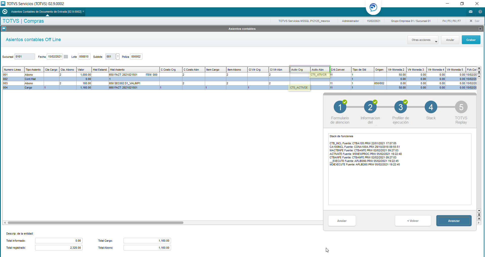Click the Total informado field
The width and height of the screenshot is (485, 257).
click(59, 241)
